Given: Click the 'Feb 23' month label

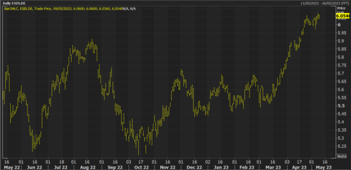Looking at the screenshot, I should [247, 167].
